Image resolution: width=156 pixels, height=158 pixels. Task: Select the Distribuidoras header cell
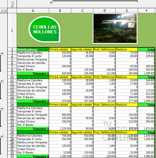[x=33, y=49]
